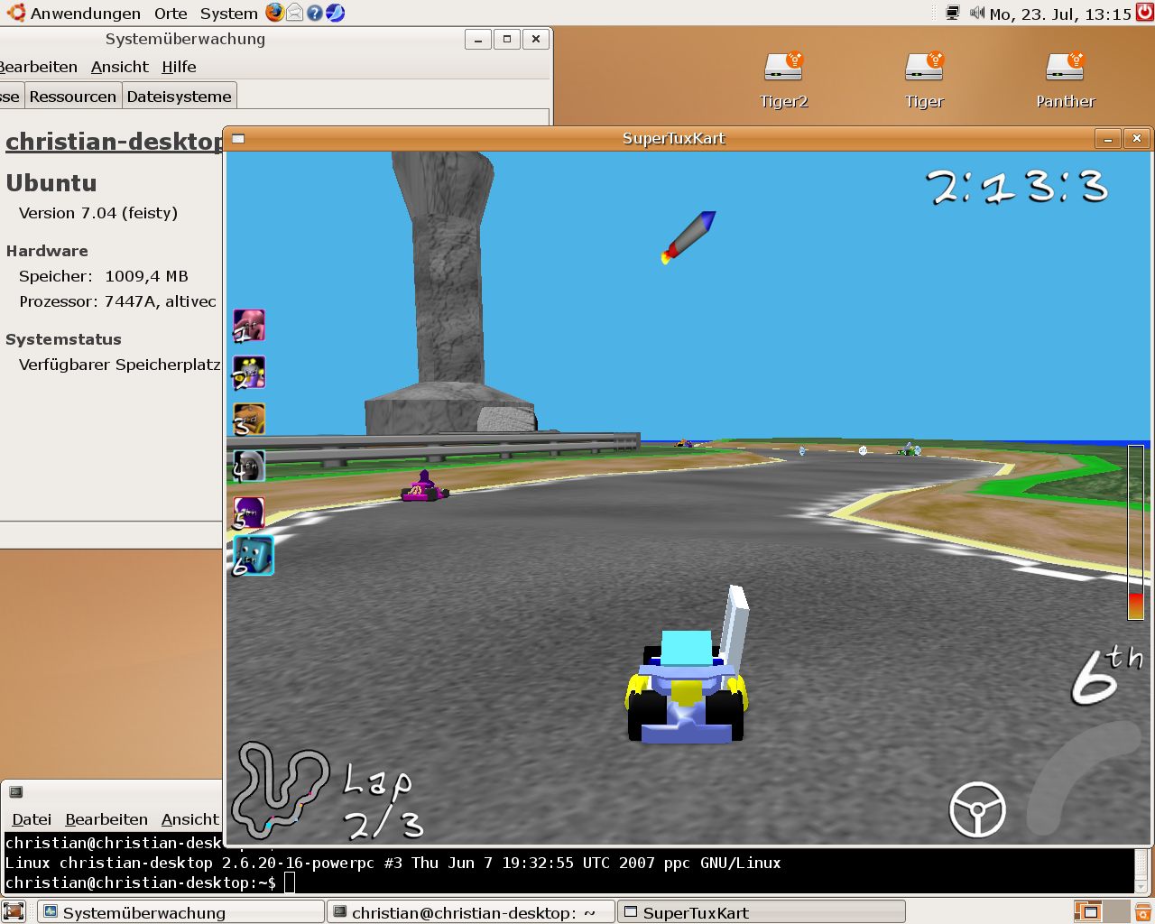Click the SuperTuxKart taskbar button
This screenshot has width=1155, height=924.
[x=761, y=912]
